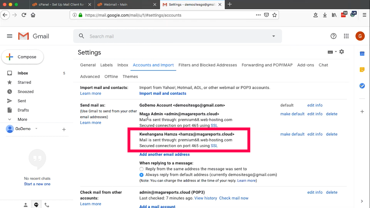Screen dimensions: 370x208
Task: Click Import mail and contacts link
Action: [163, 93]
